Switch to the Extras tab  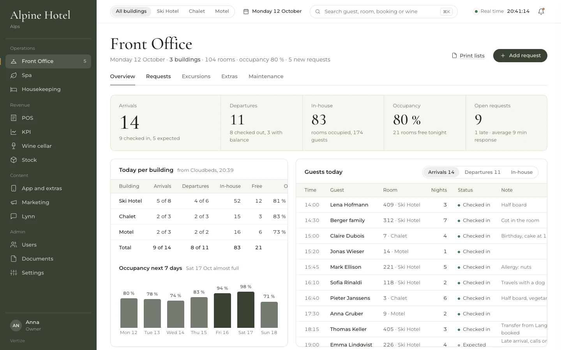coord(229,77)
